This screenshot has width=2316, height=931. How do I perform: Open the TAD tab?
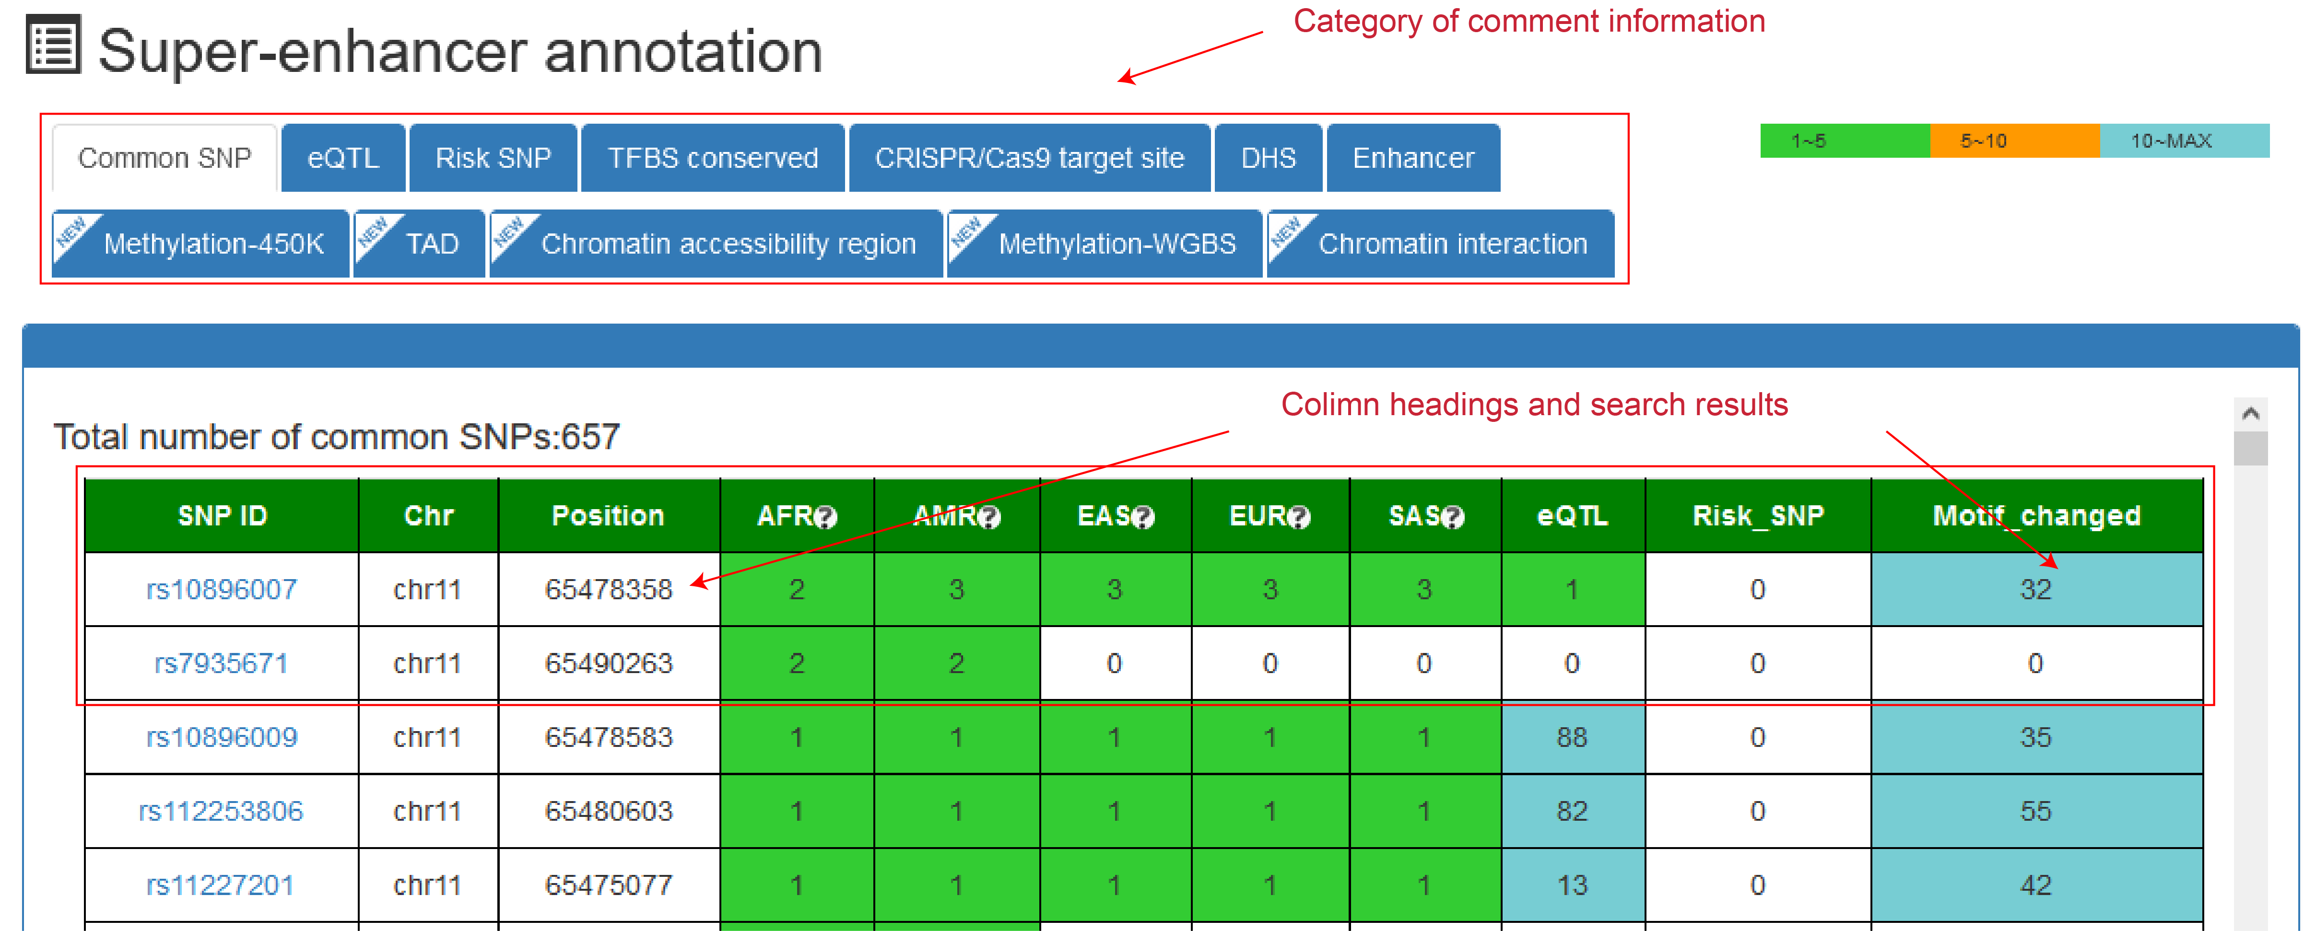coord(420,244)
